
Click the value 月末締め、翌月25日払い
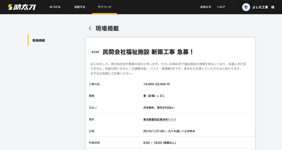pos(159,108)
